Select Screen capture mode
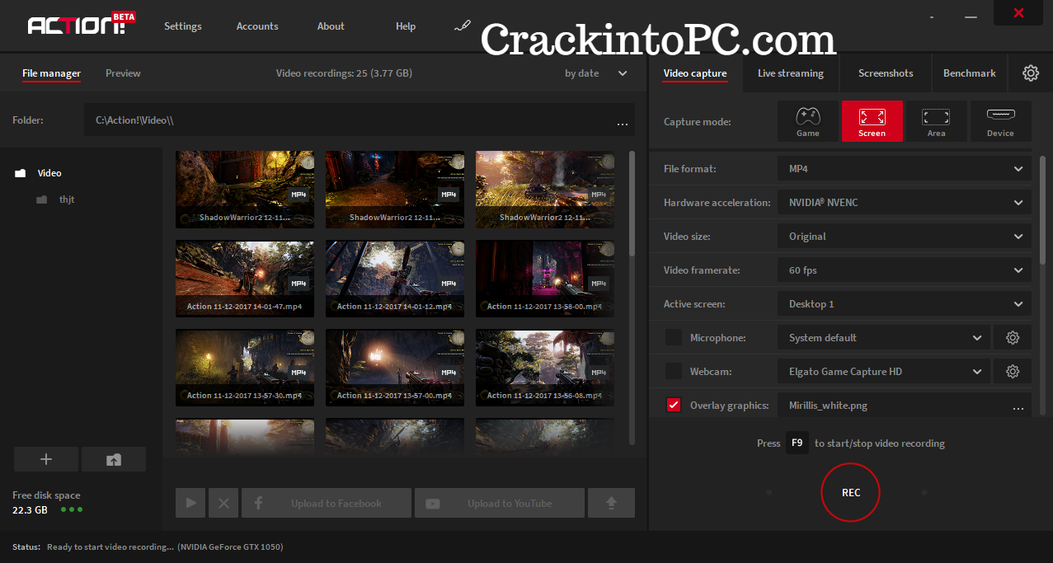 coord(872,121)
